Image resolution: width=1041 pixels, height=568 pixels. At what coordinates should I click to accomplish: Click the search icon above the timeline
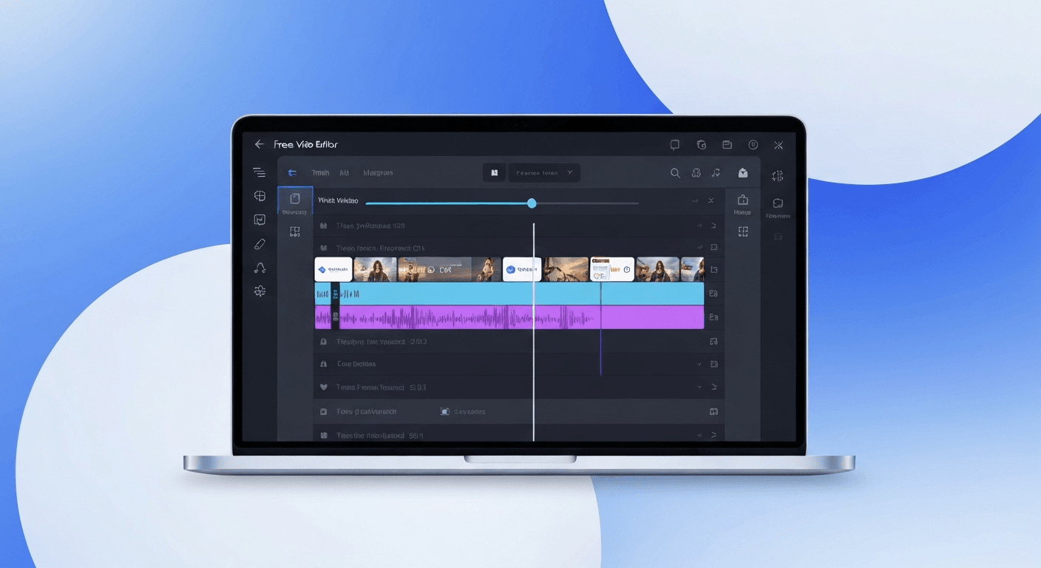(675, 173)
